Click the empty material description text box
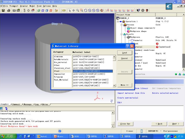Viewport: 185px width, 139px height. [x=150, y=113]
